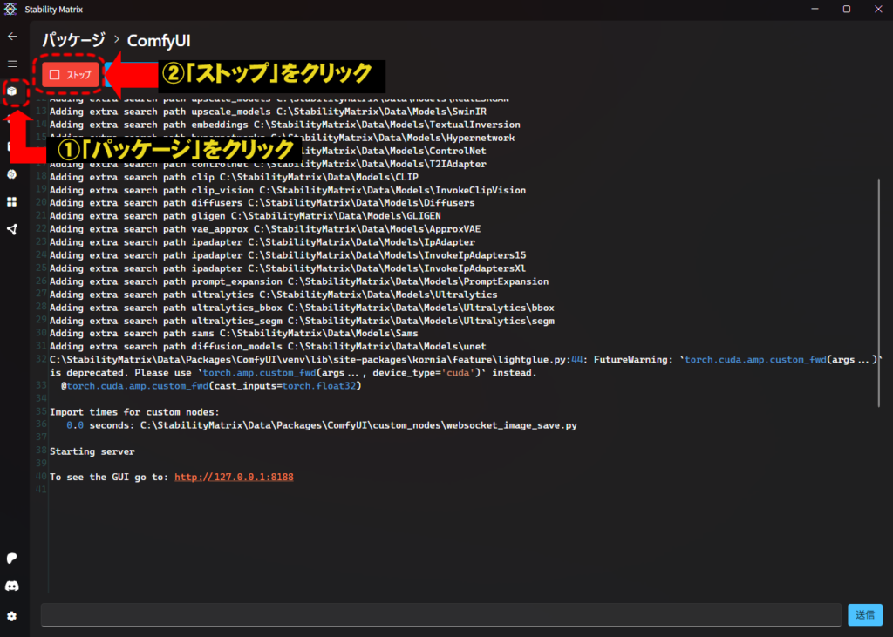Click the log line ending in Models\CLIP
893x637 pixels.
tap(234, 177)
